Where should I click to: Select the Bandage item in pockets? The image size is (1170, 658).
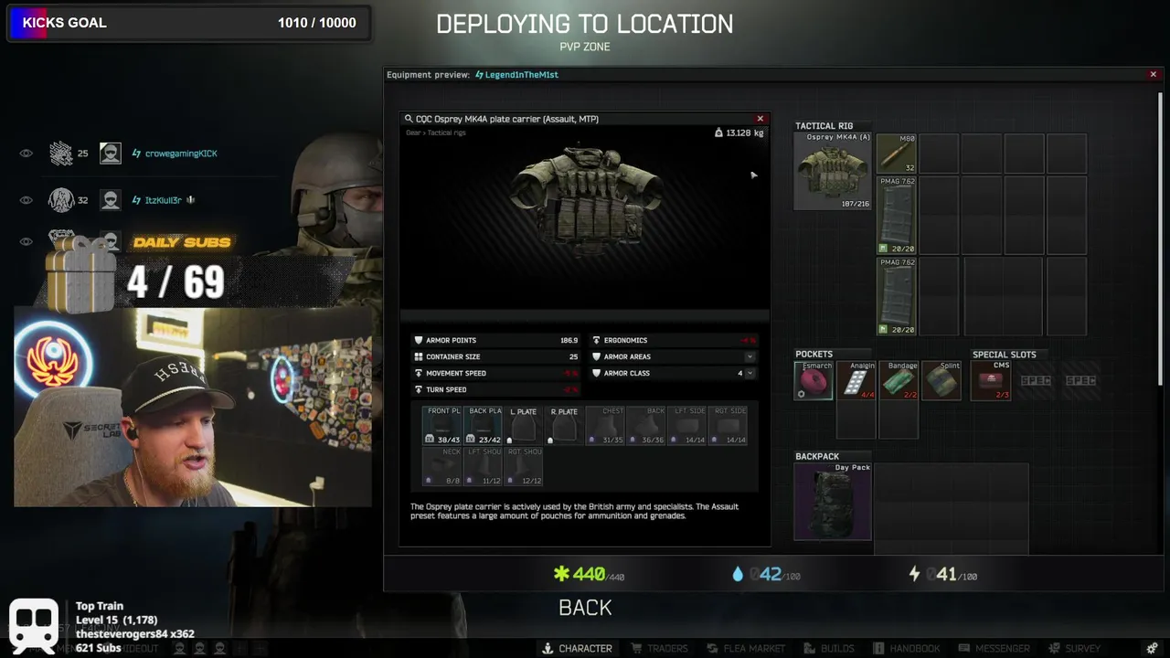click(899, 380)
